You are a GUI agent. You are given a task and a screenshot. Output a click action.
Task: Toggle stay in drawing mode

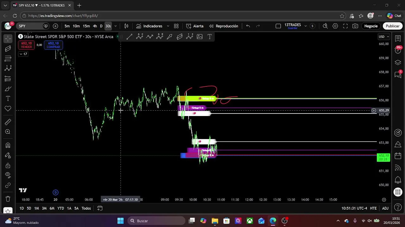(x=8, y=155)
